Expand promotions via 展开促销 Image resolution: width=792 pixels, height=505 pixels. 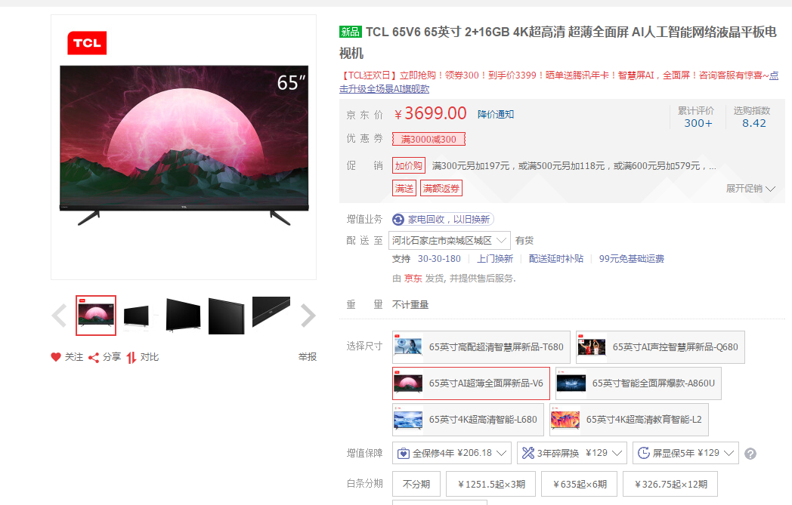pos(750,189)
